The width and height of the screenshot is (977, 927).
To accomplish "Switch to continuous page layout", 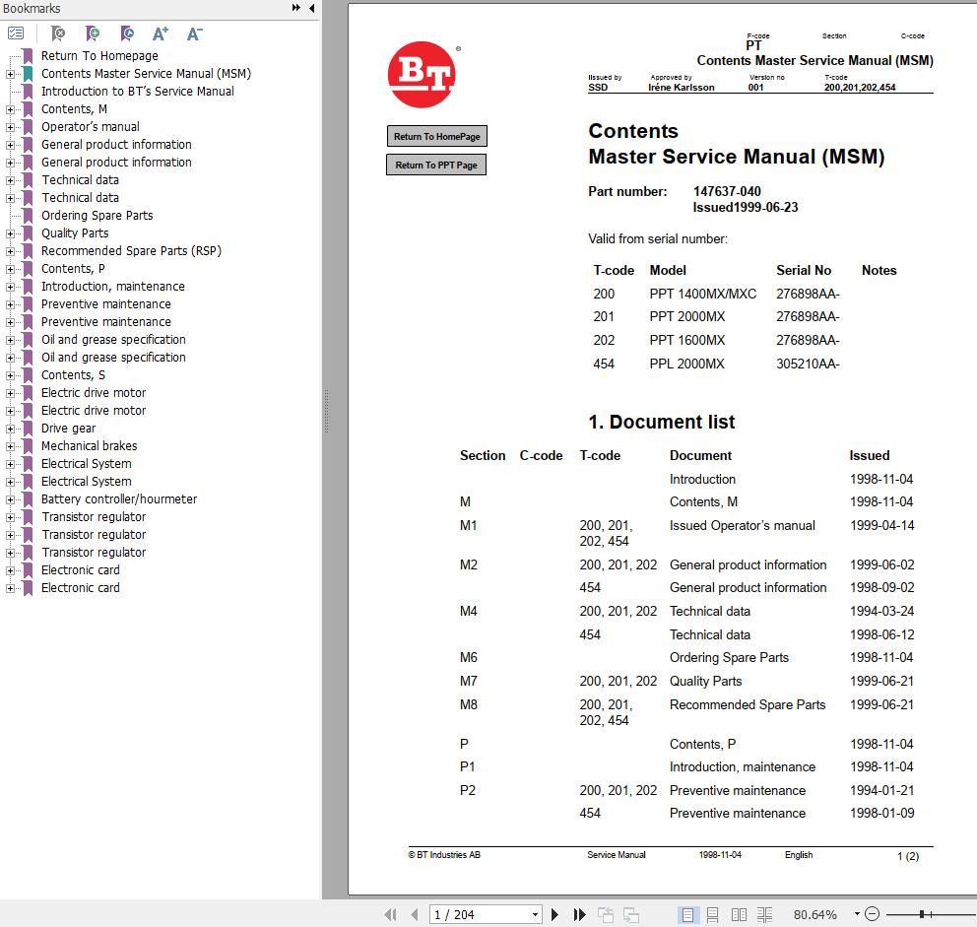I will [x=713, y=914].
